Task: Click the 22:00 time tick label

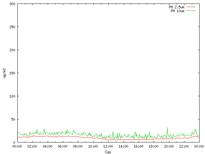Action: point(184,146)
